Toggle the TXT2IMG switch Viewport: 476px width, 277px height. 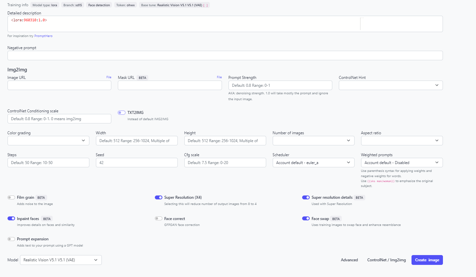121,113
